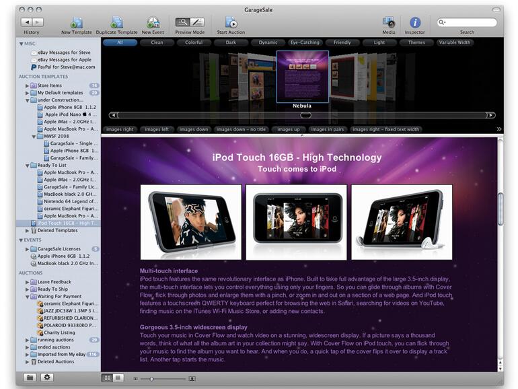518x389 pixels.
Task: Click Start Auction icon
Action: coord(231,22)
